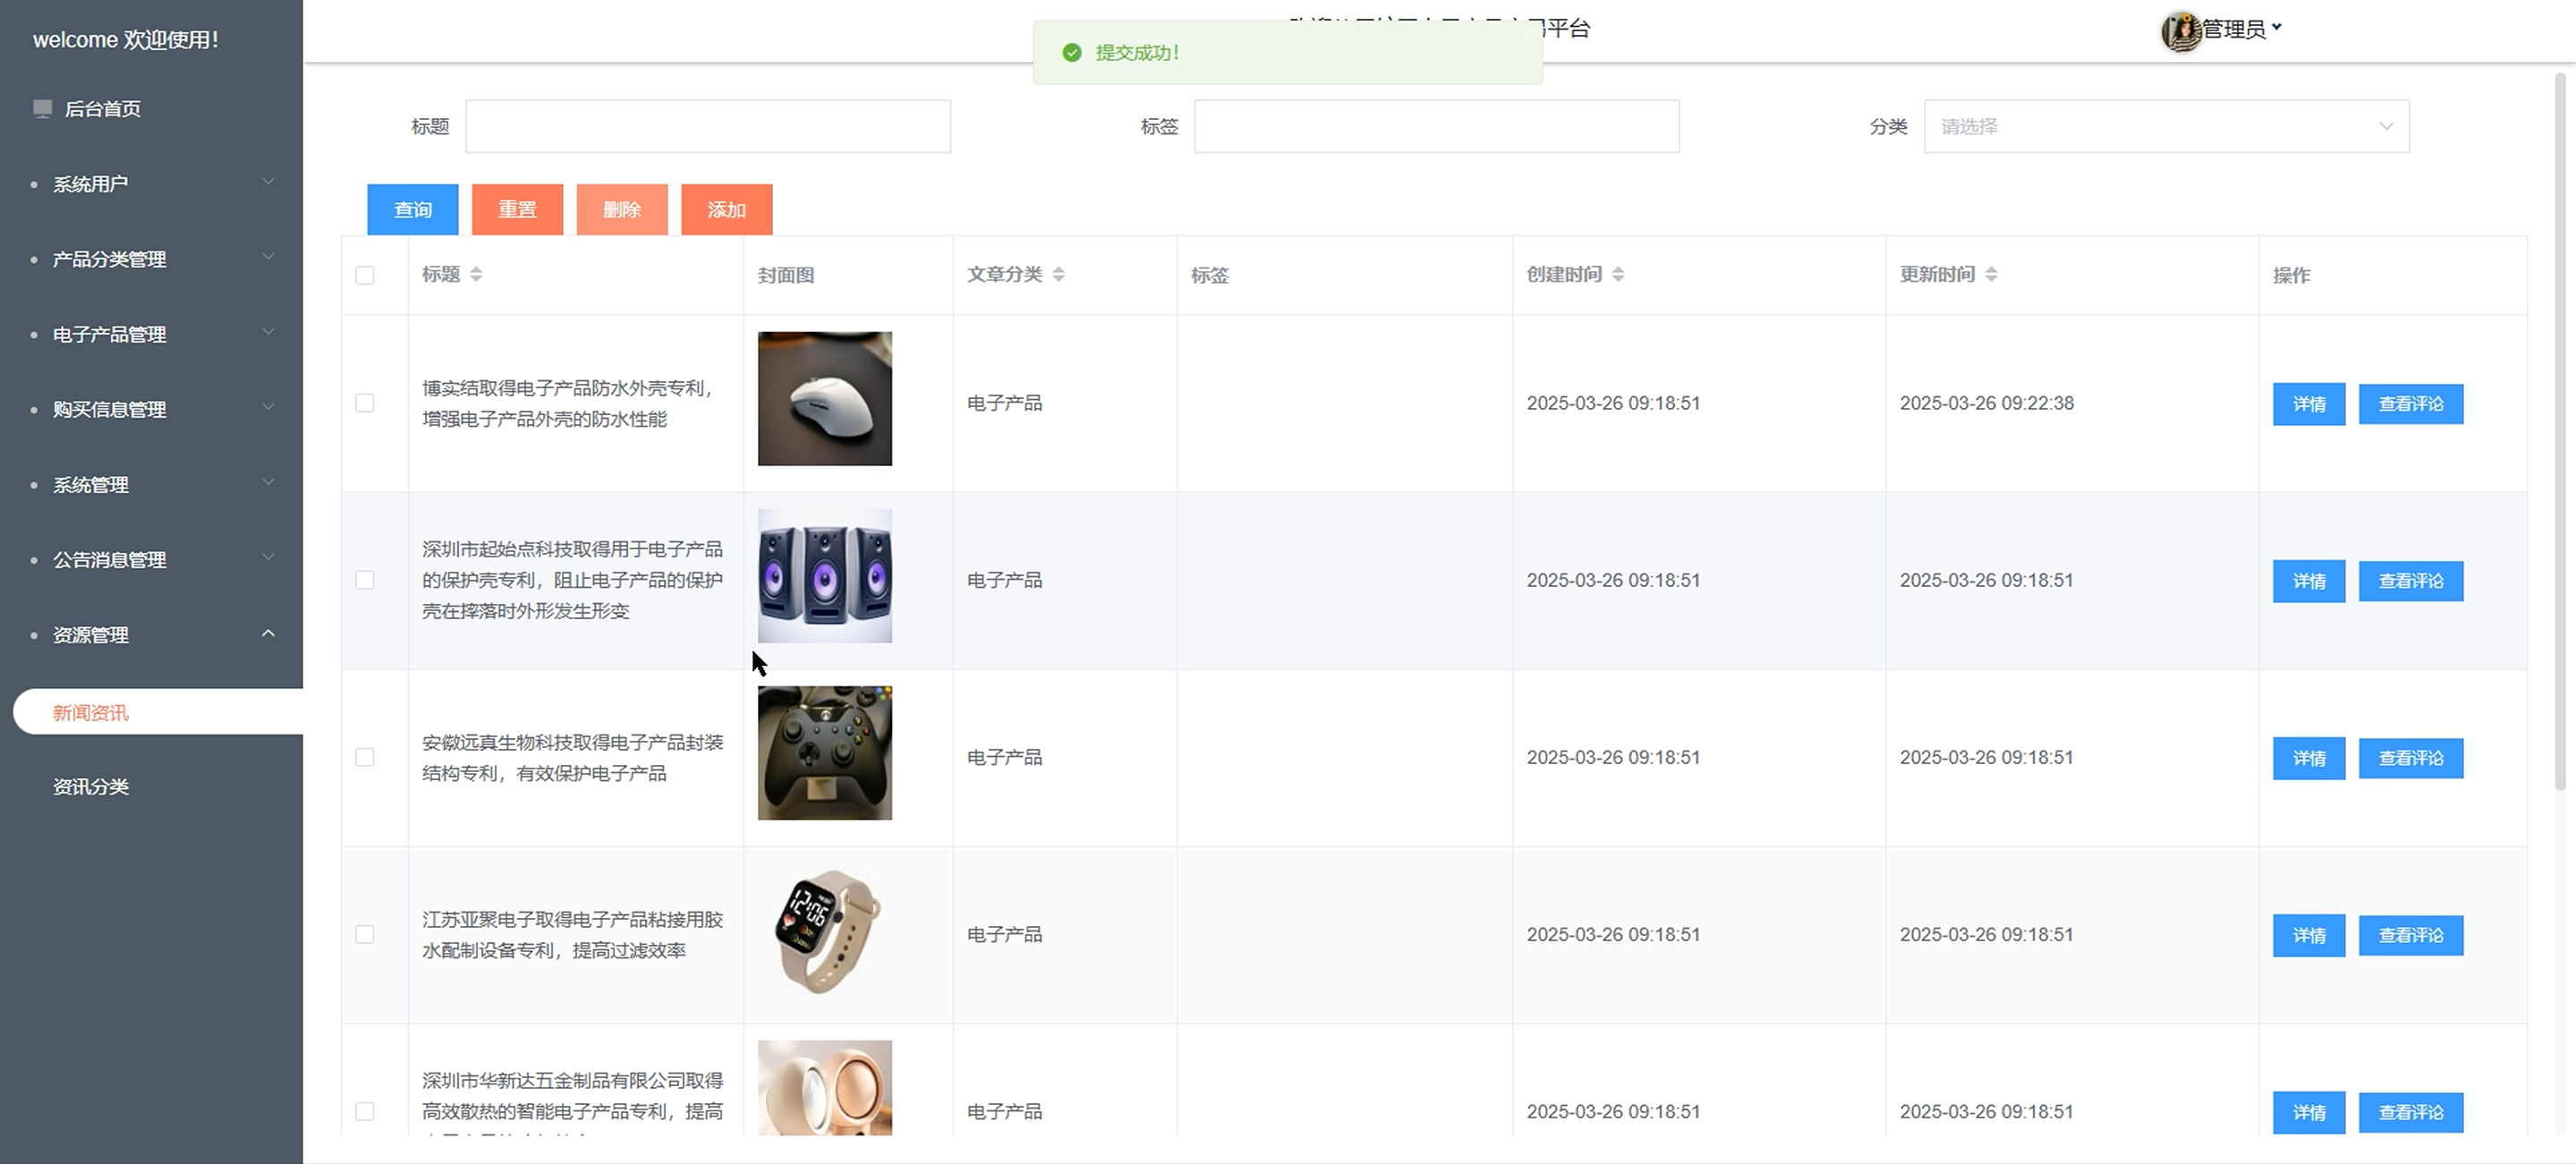The height and width of the screenshot is (1164, 2576).
Task: Click into the 标签 search field
Action: (1436, 126)
